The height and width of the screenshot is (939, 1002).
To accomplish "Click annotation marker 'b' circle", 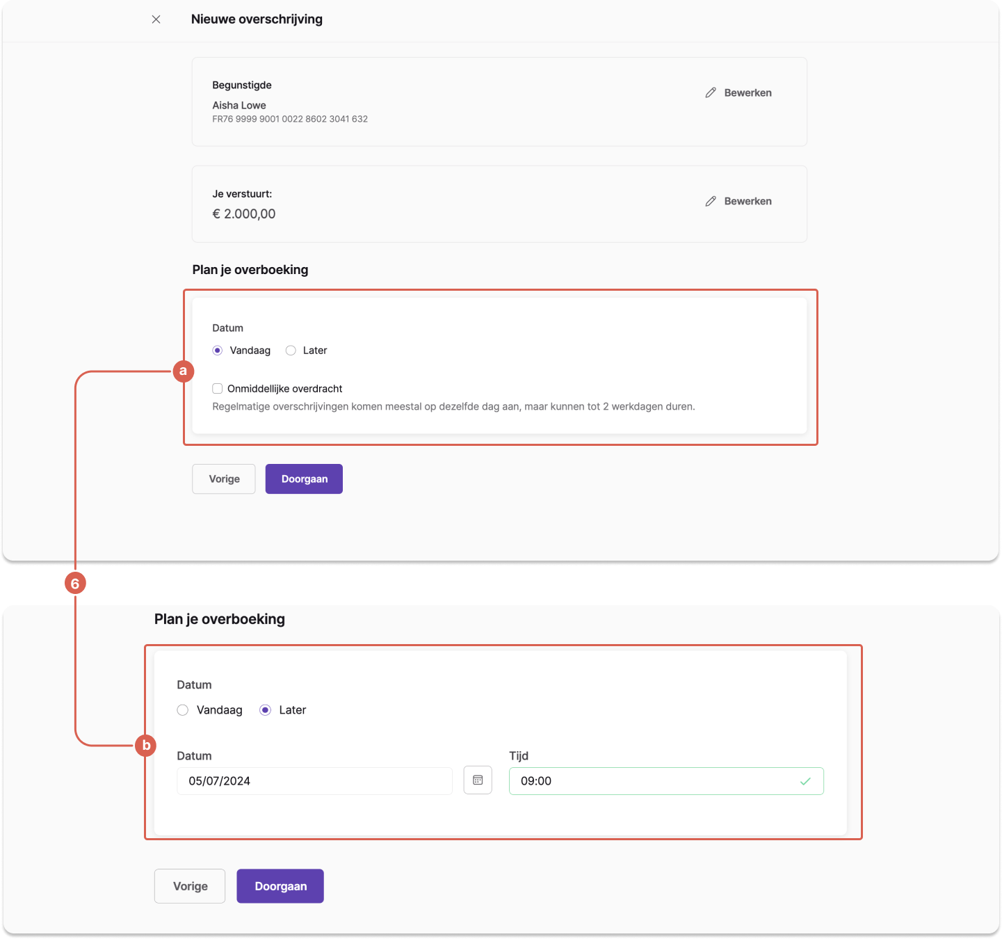I will (x=146, y=746).
